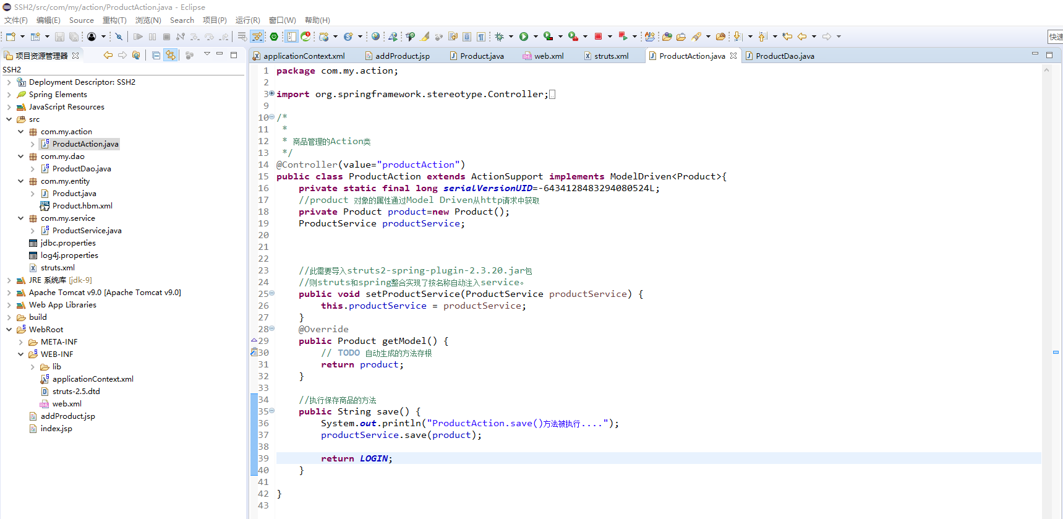This screenshot has width=1063, height=519.
Task: Select log4j.properties in project tree
Action: (69, 255)
